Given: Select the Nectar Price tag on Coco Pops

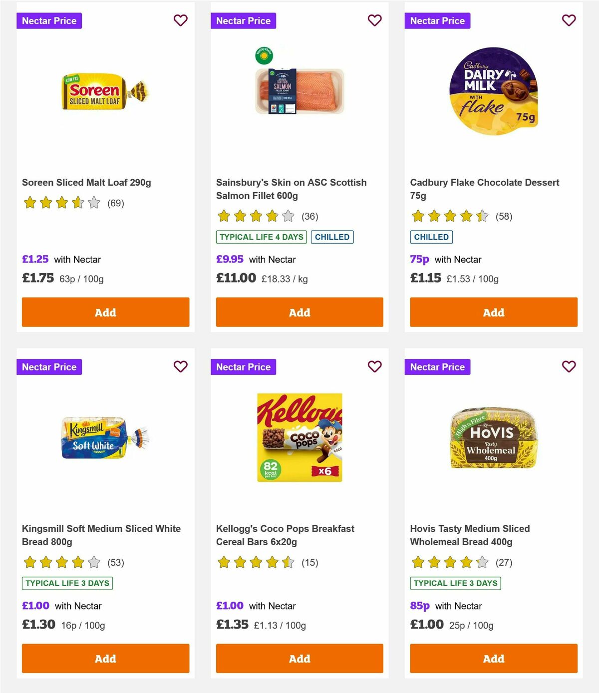Looking at the screenshot, I should coord(244,366).
